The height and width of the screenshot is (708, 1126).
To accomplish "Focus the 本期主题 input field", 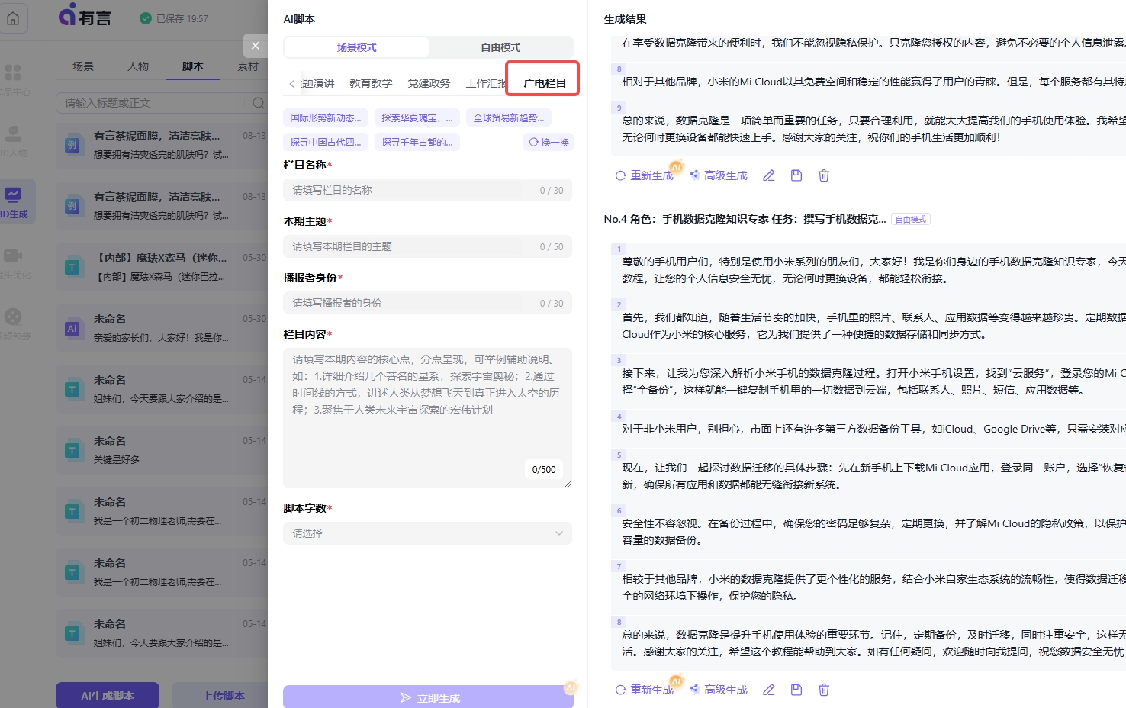I will coord(427,246).
